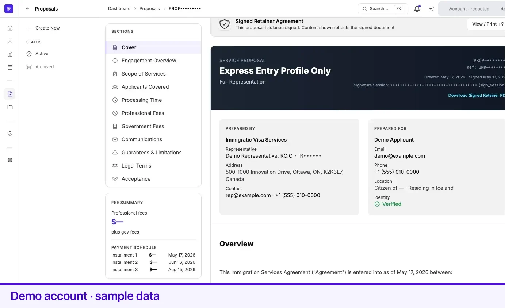Select the Cover section

point(153,47)
